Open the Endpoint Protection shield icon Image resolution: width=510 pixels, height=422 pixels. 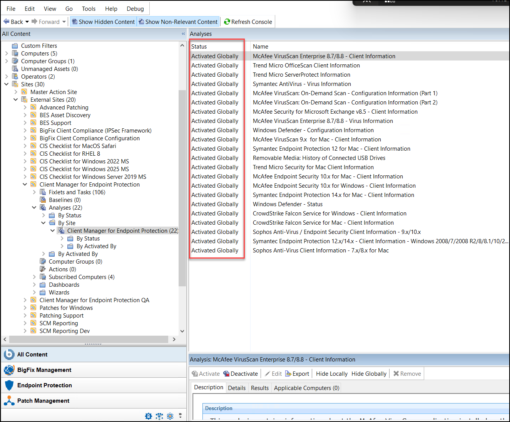[x=9, y=385]
